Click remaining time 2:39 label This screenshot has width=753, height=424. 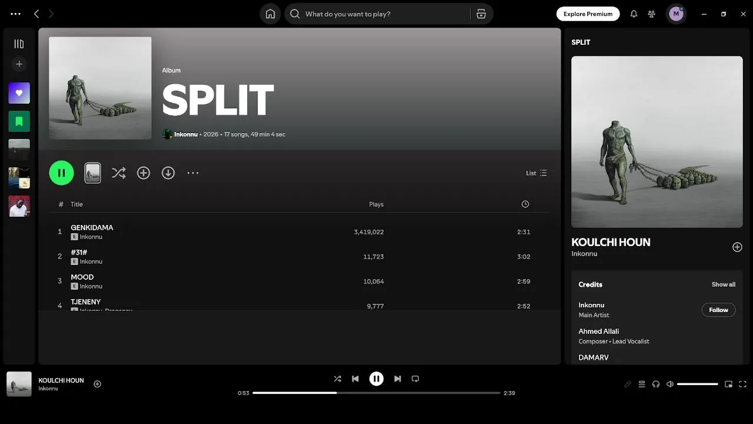pos(509,393)
